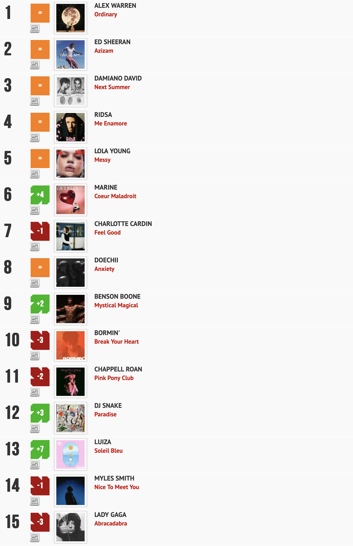The width and height of the screenshot is (353, 546).
Task: Select the artist name CHAPPELL ROAN
Action: pos(118,369)
